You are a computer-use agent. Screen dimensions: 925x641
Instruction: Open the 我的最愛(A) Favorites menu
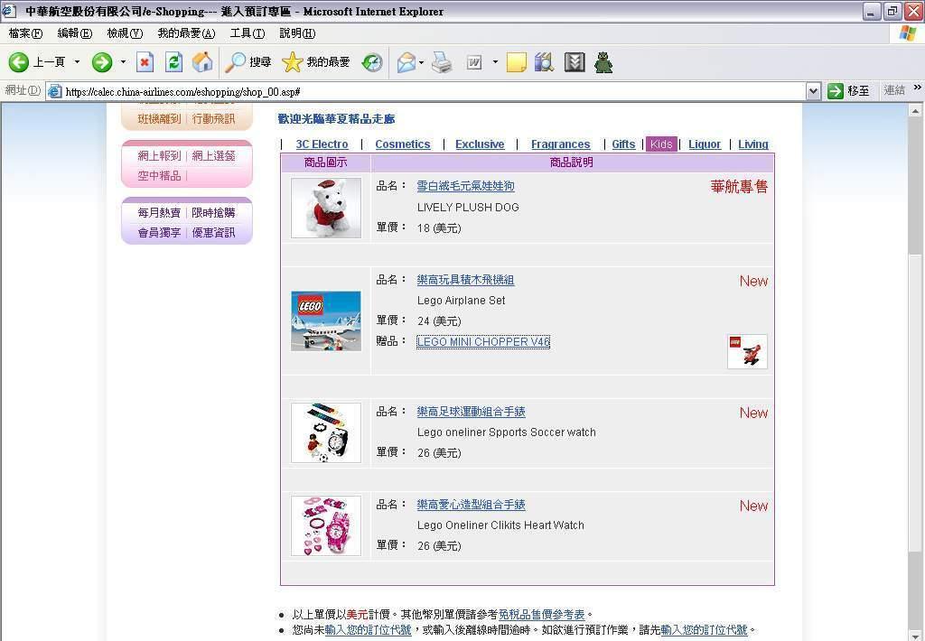click(x=186, y=33)
